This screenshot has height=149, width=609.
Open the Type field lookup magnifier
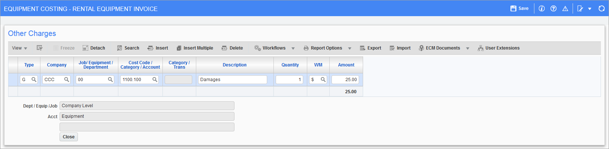pyautogui.click(x=34, y=80)
